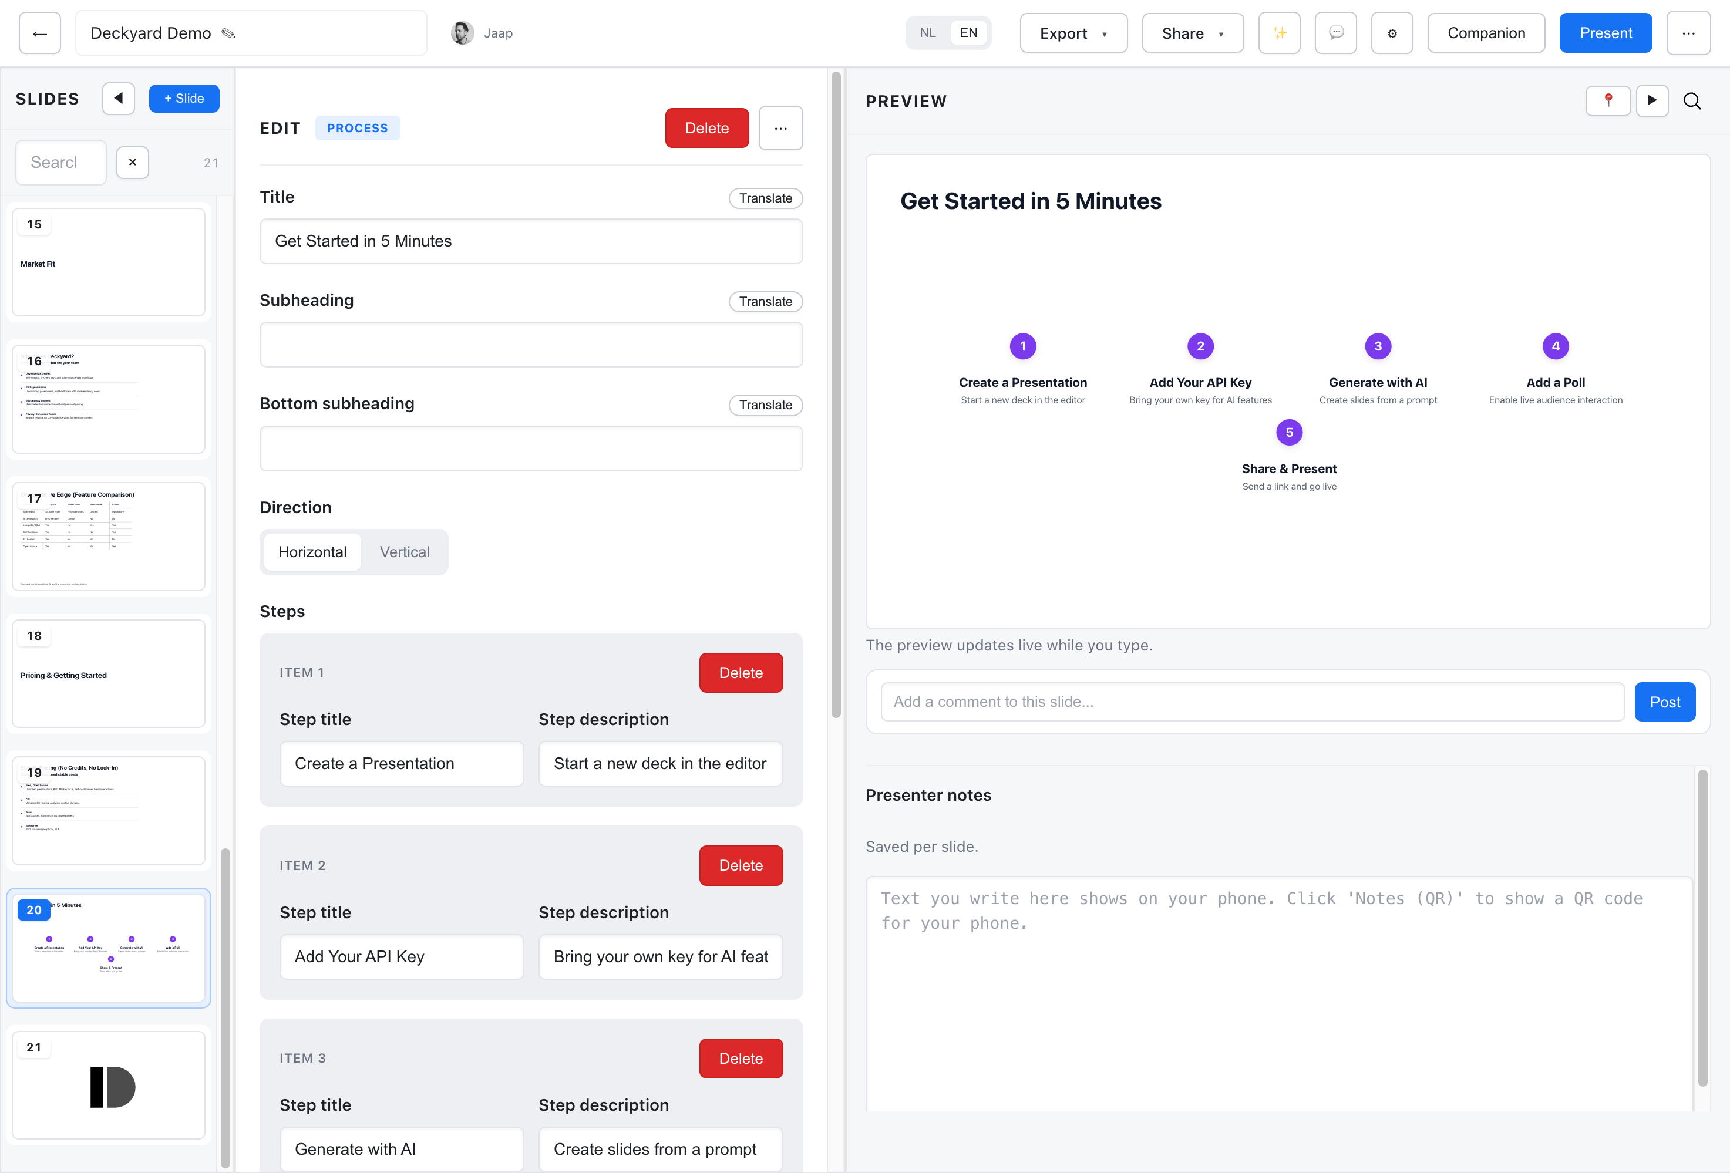Image resolution: width=1730 pixels, height=1173 pixels.
Task: Click step circle 2 in the preview
Action: (x=1200, y=346)
